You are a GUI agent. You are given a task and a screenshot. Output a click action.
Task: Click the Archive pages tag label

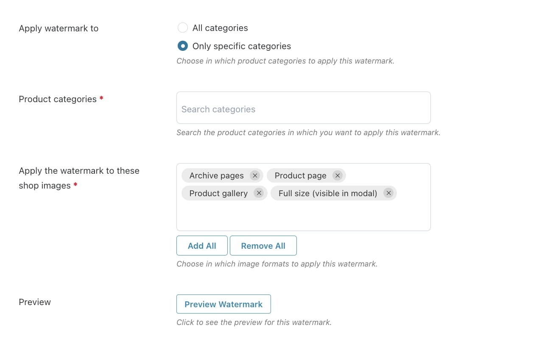217,175
